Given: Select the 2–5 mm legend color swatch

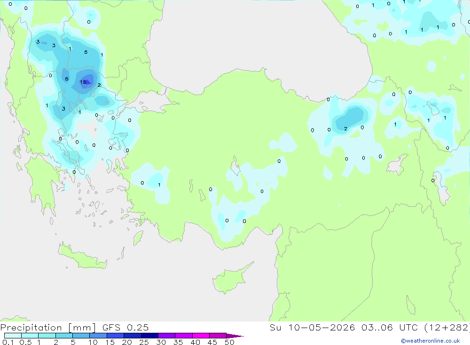Looking at the screenshot, I should (64, 336).
